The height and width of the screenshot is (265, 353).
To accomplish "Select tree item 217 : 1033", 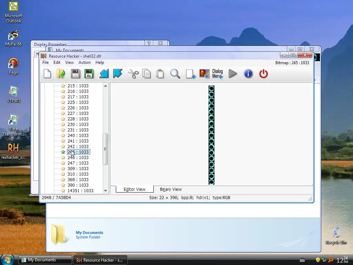I will 78,97.
